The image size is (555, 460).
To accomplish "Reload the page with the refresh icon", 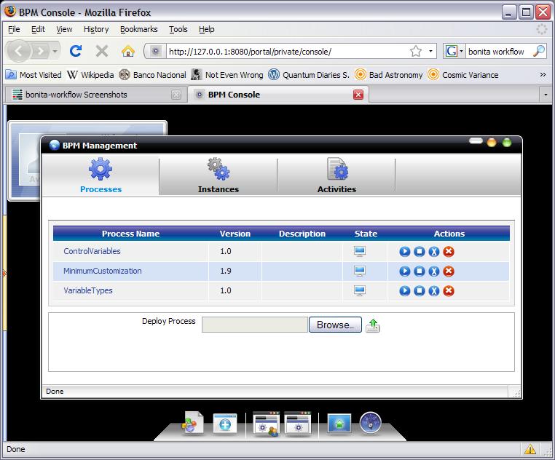I will tap(75, 51).
